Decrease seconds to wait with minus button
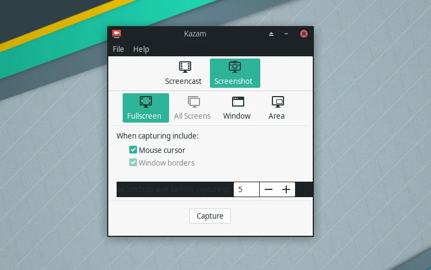The image size is (431, 270). [269, 189]
